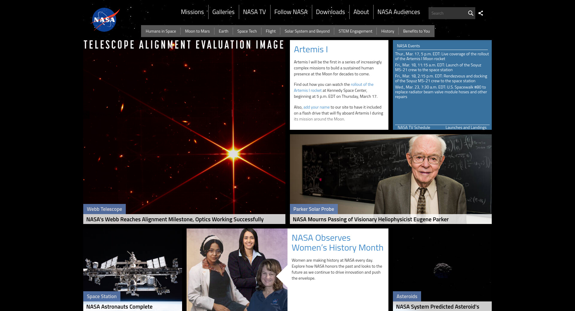Click the NASA Events heading
The width and height of the screenshot is (575, 311).
point(408,46)
